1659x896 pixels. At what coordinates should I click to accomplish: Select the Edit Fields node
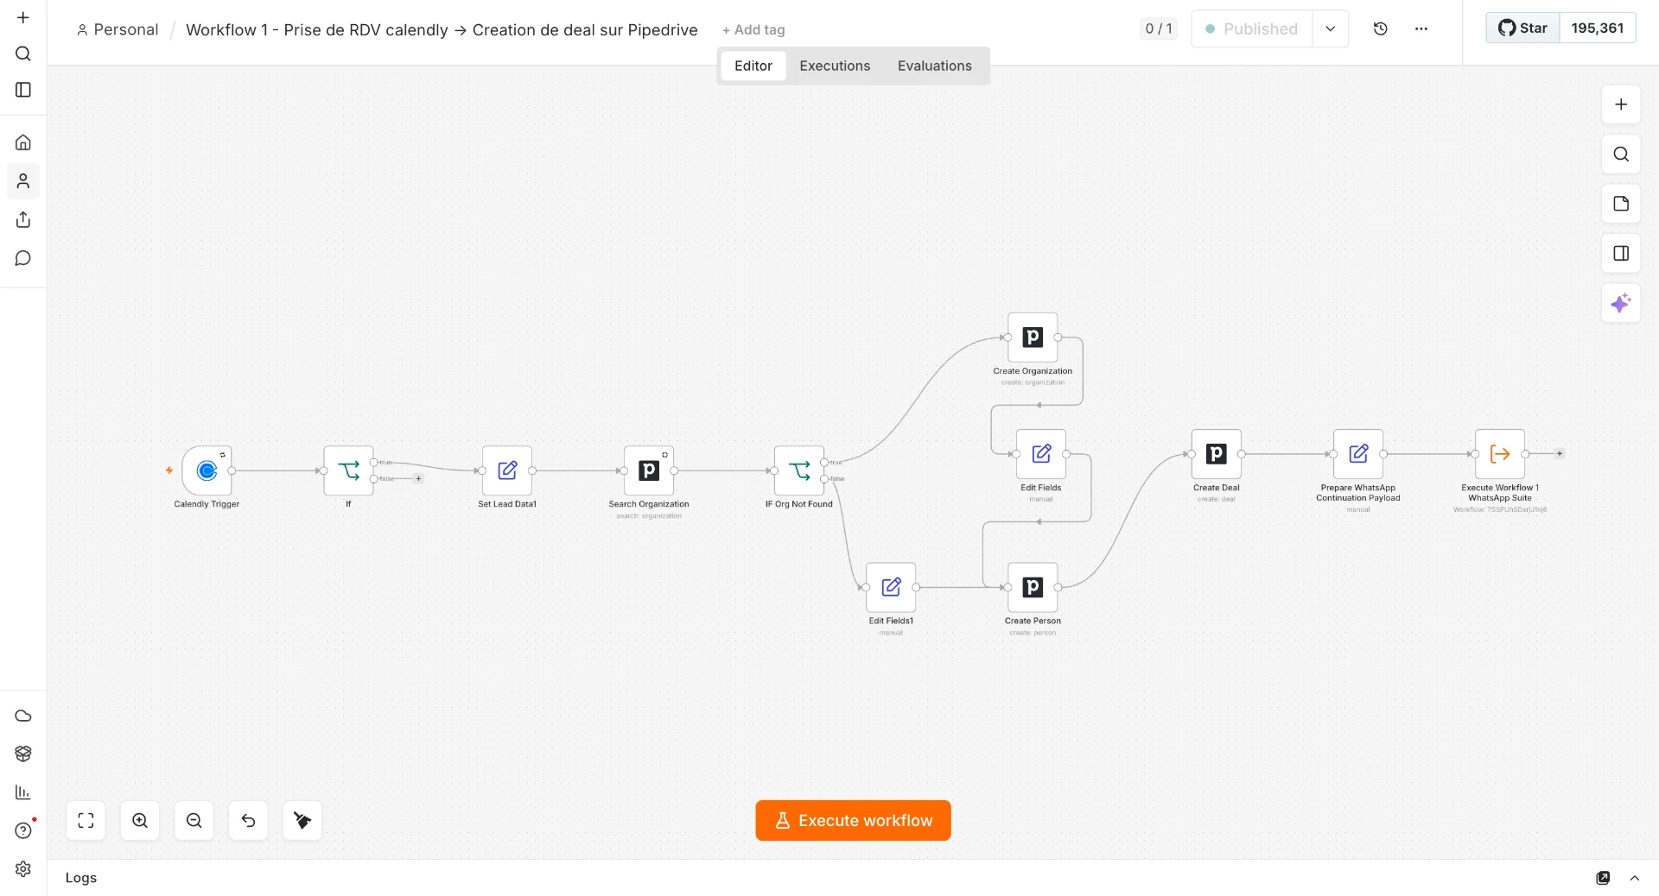click(1041, 454)
